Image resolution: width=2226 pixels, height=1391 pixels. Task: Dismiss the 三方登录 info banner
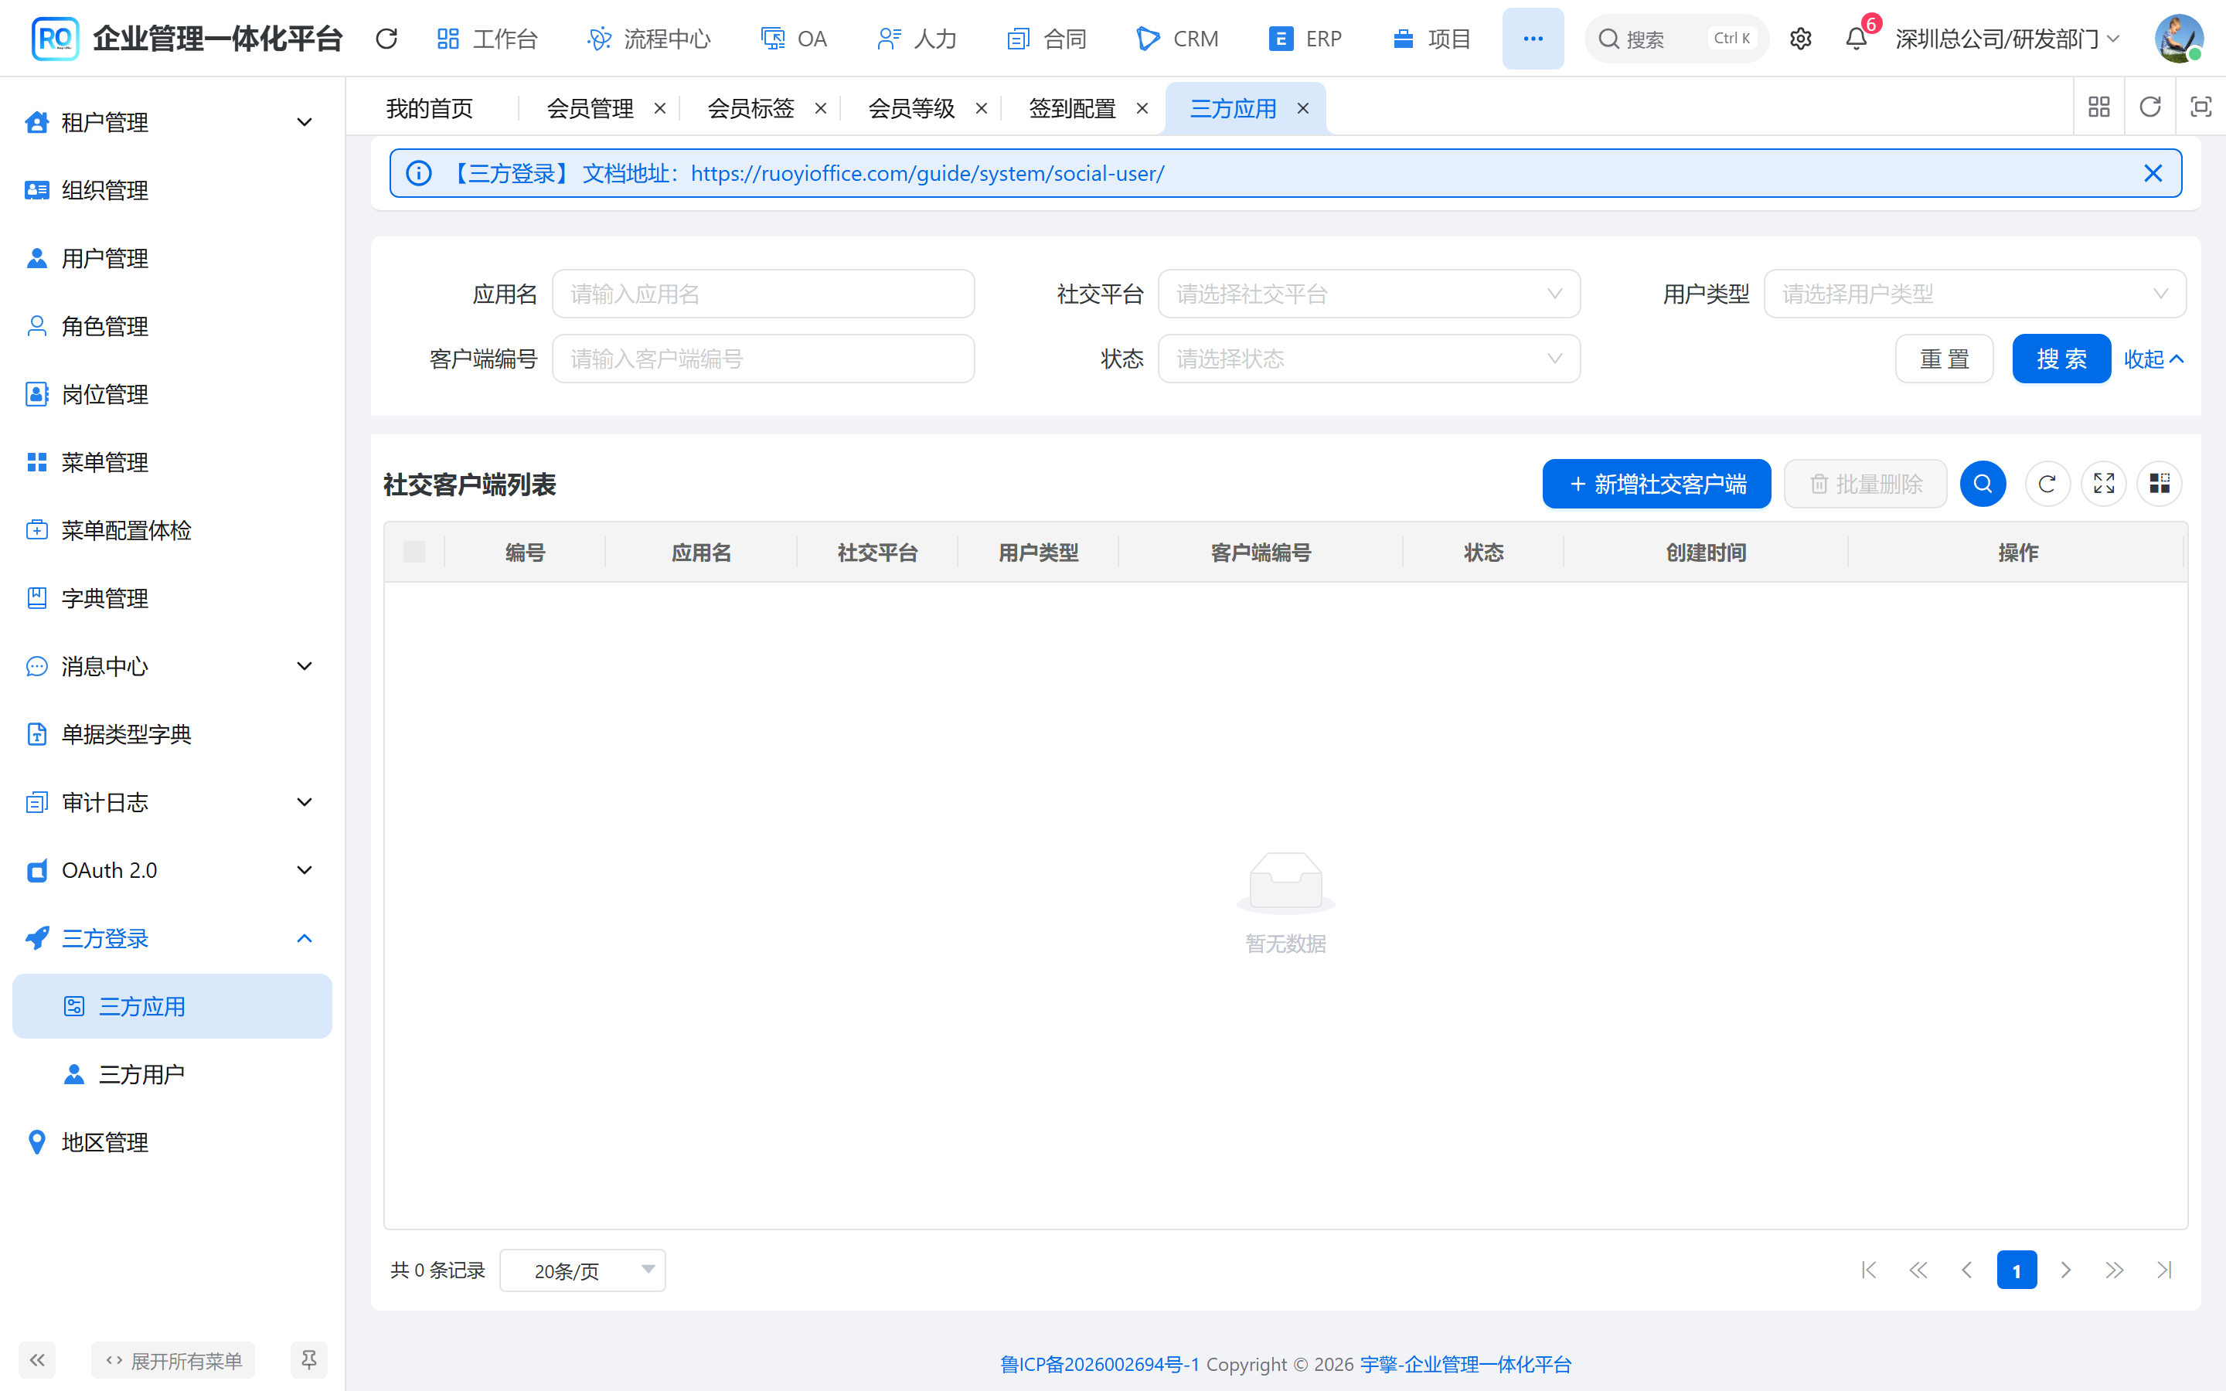(2153, 173)
